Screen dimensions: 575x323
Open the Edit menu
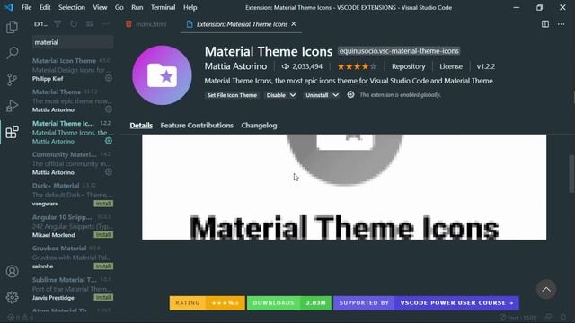[45, 7]
